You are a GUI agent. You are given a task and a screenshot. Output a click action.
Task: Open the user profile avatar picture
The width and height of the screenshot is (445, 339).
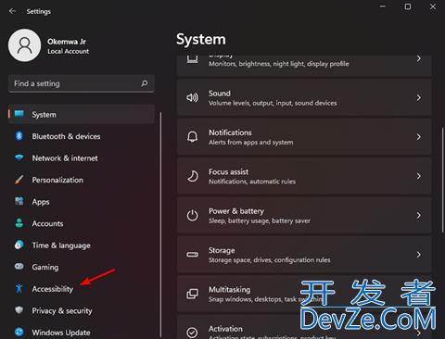coord(25,45)
